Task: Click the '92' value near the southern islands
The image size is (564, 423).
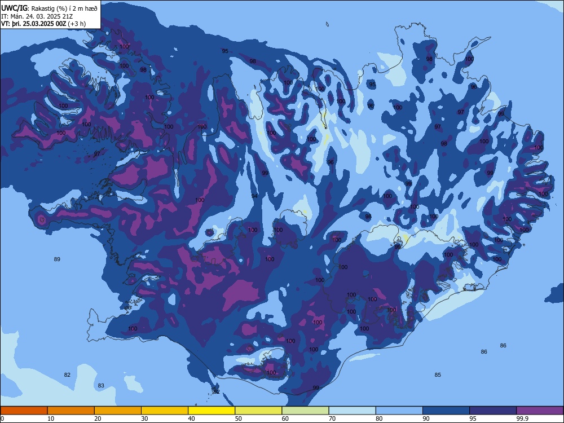Action: click(x=216, y=392)
